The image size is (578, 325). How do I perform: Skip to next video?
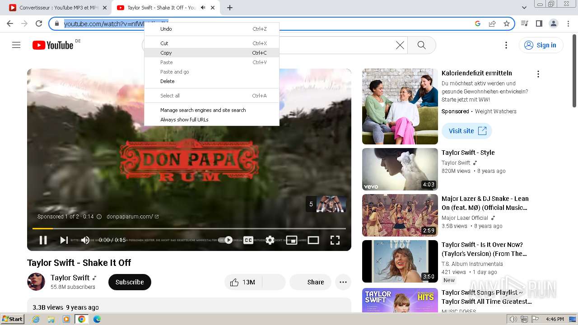[x=64, y=240]
